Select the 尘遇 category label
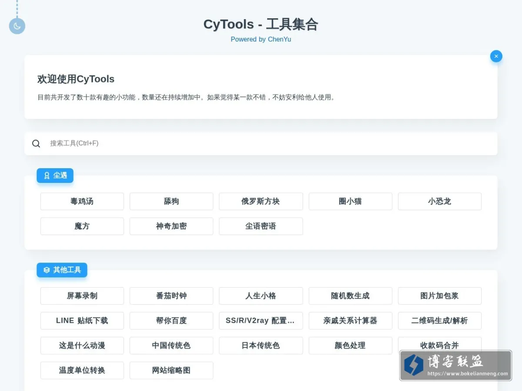The width and height of the screenshot is (522, 391). click(55, 176)
